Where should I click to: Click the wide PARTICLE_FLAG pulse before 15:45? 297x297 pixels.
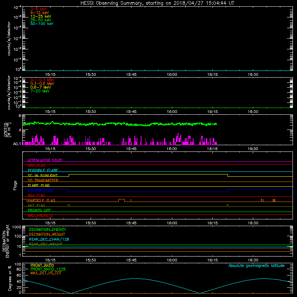(122, 200)
